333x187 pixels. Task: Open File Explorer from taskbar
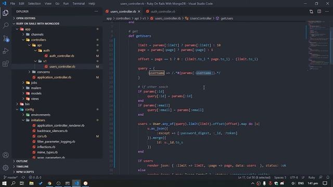(x=31, y=183)
